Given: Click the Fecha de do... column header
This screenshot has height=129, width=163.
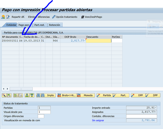Looking at the screenshot, I should click(32, 37).
